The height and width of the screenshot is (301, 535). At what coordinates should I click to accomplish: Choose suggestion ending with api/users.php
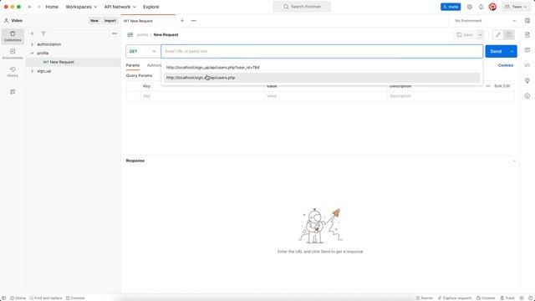[x=322, y=78]
